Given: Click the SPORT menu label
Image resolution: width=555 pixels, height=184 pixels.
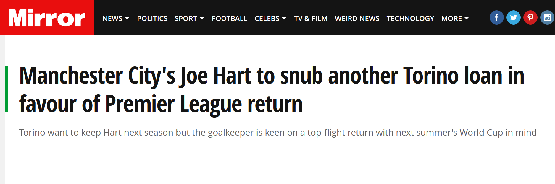Looking at the screenshot, I should tap(185, 19).
